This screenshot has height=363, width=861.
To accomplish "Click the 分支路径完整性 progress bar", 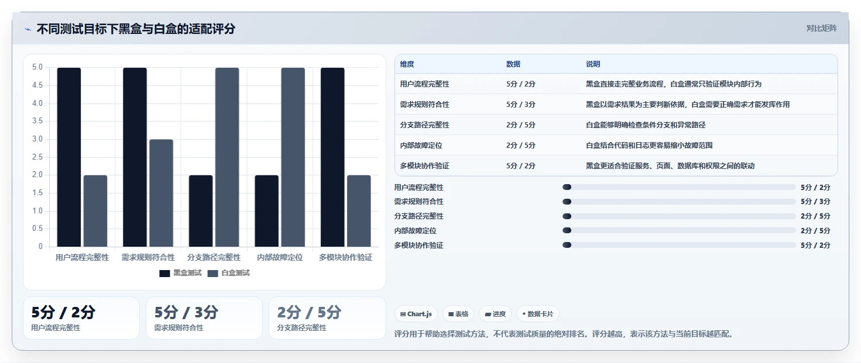I will [x=679, y=216].
